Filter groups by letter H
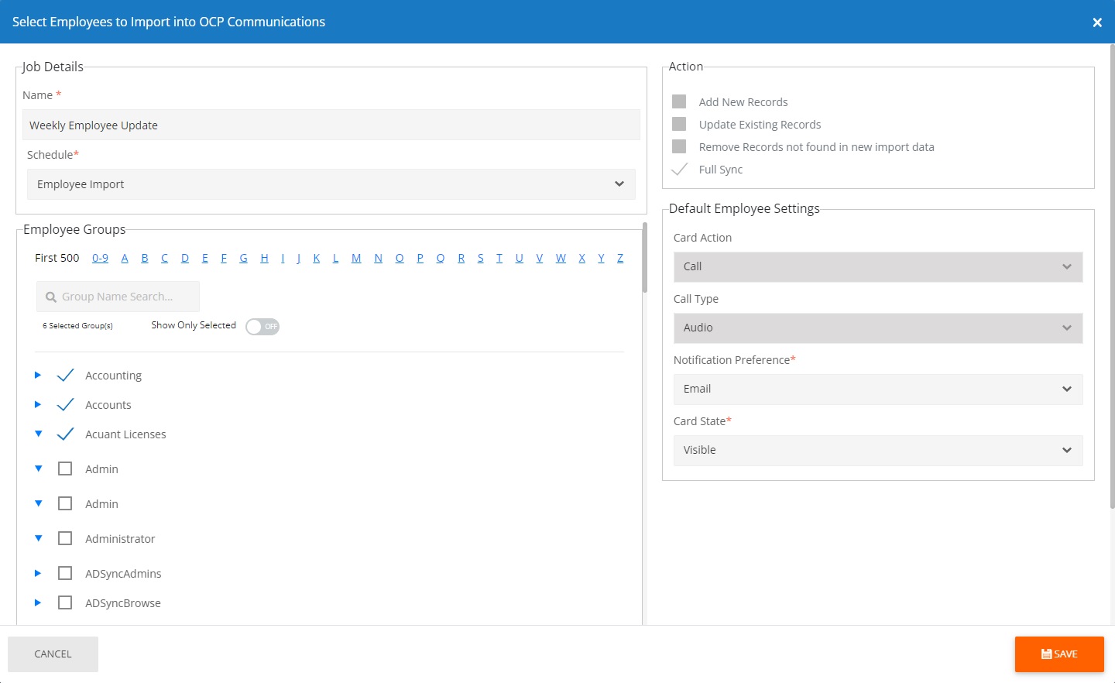Viewport: 1115px width, 683px height. click(x=264, y=258)
